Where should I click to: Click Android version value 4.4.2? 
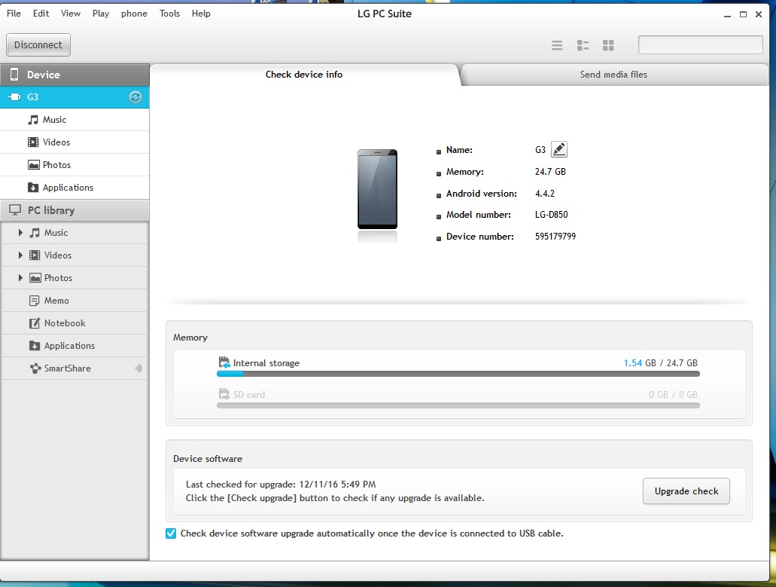(545, 194)
